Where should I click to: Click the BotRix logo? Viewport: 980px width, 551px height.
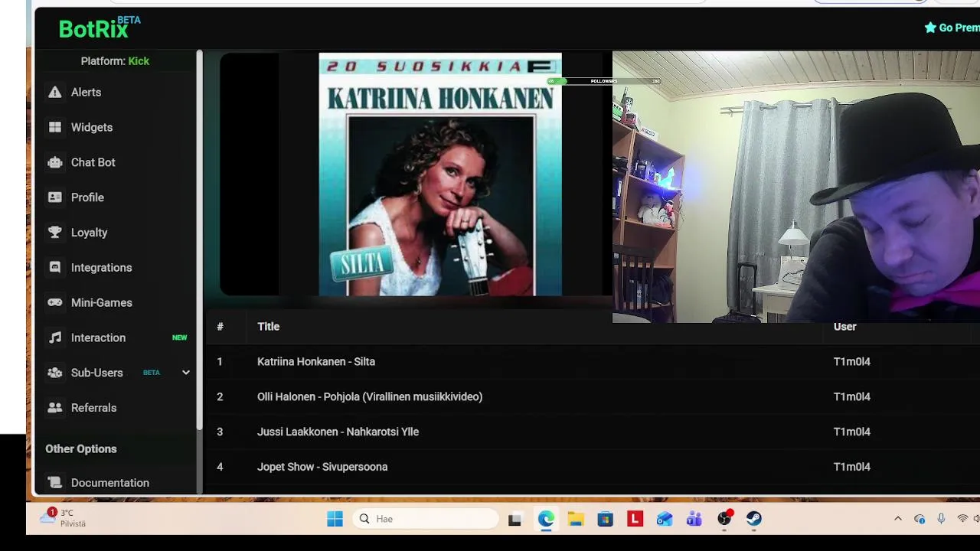[100, 28]
